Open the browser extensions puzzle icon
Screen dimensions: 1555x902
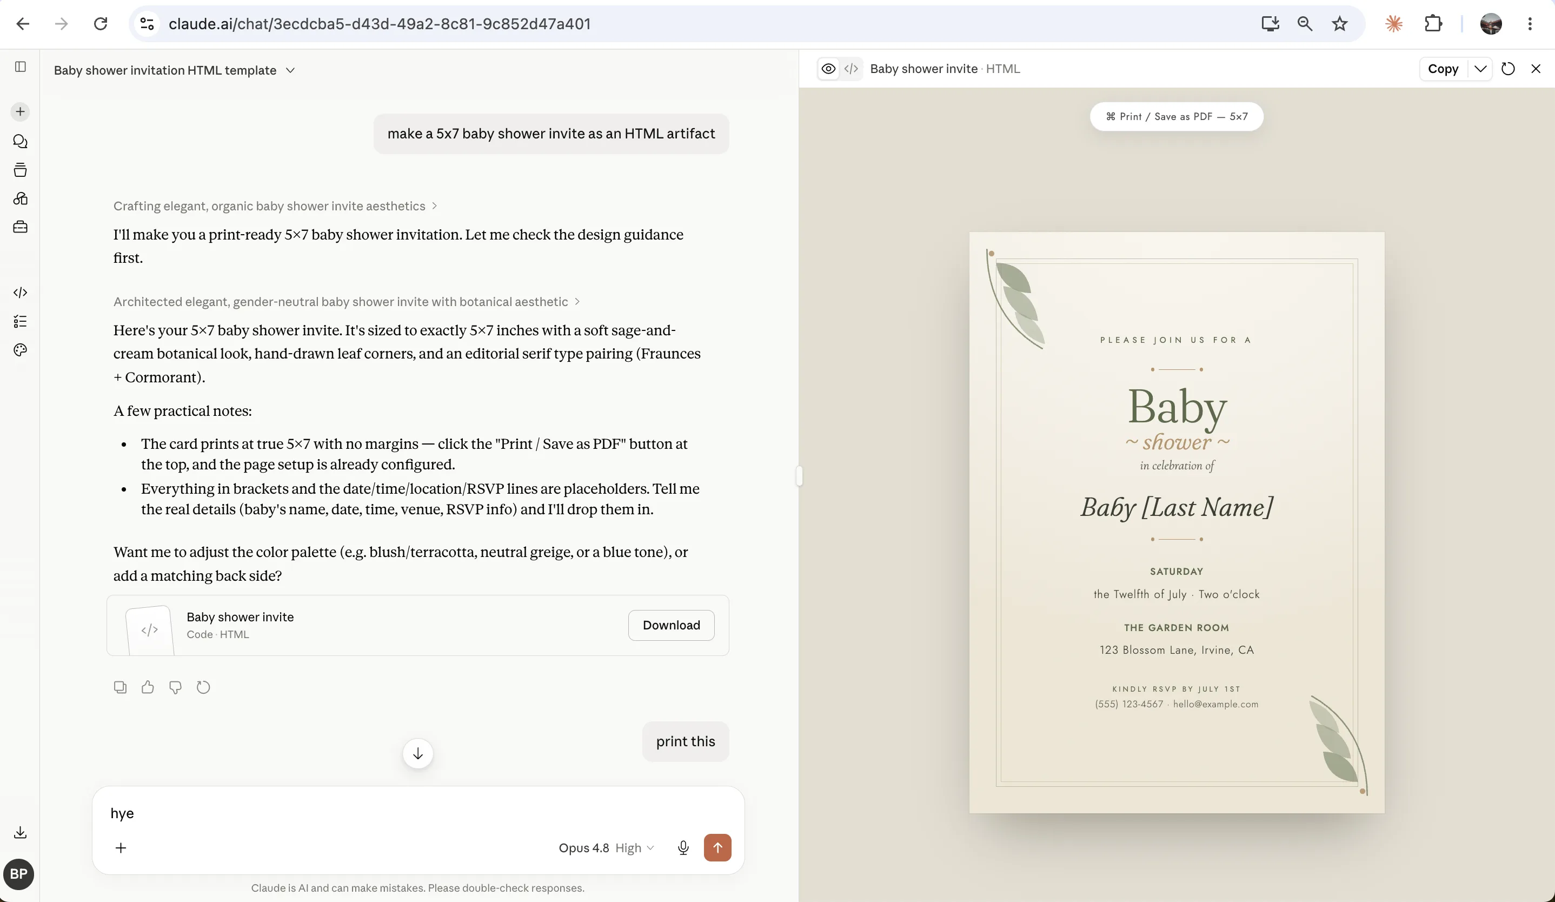(1433, 24)
